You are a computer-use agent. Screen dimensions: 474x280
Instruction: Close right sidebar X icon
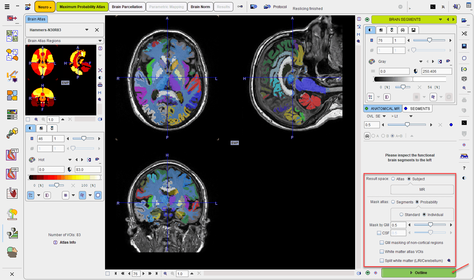point(464,33)
